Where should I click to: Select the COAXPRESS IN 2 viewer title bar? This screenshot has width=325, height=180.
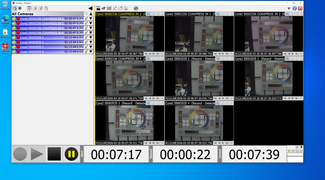[121, 14]
